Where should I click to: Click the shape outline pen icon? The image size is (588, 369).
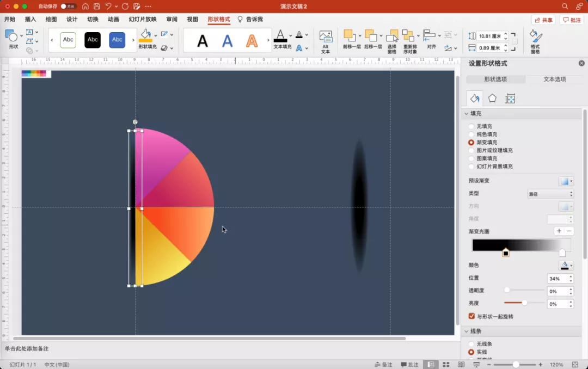click(164, 34)
